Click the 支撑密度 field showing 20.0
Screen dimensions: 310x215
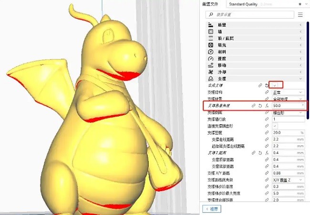[288, 133]
